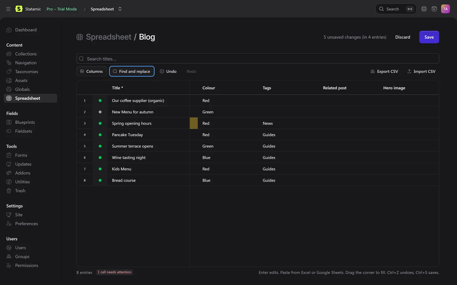
Task: Toggle grey status dot for New Menu for autumn
Action: pyautogui.click(x=100, y=112)
